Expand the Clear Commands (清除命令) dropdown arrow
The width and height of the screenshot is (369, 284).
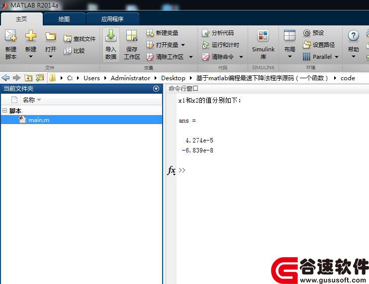[241, 57]
